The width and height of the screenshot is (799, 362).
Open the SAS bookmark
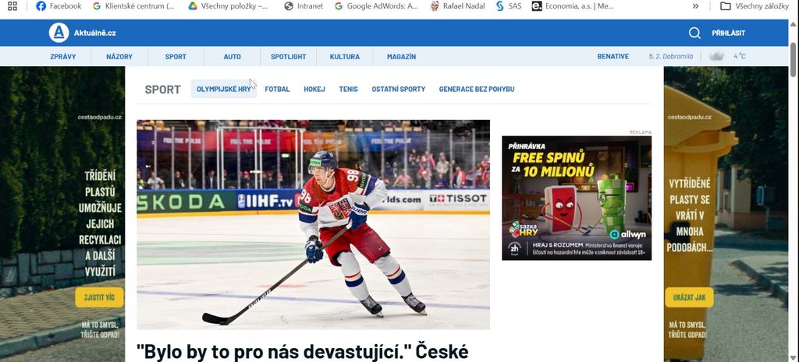coord(509,6)
